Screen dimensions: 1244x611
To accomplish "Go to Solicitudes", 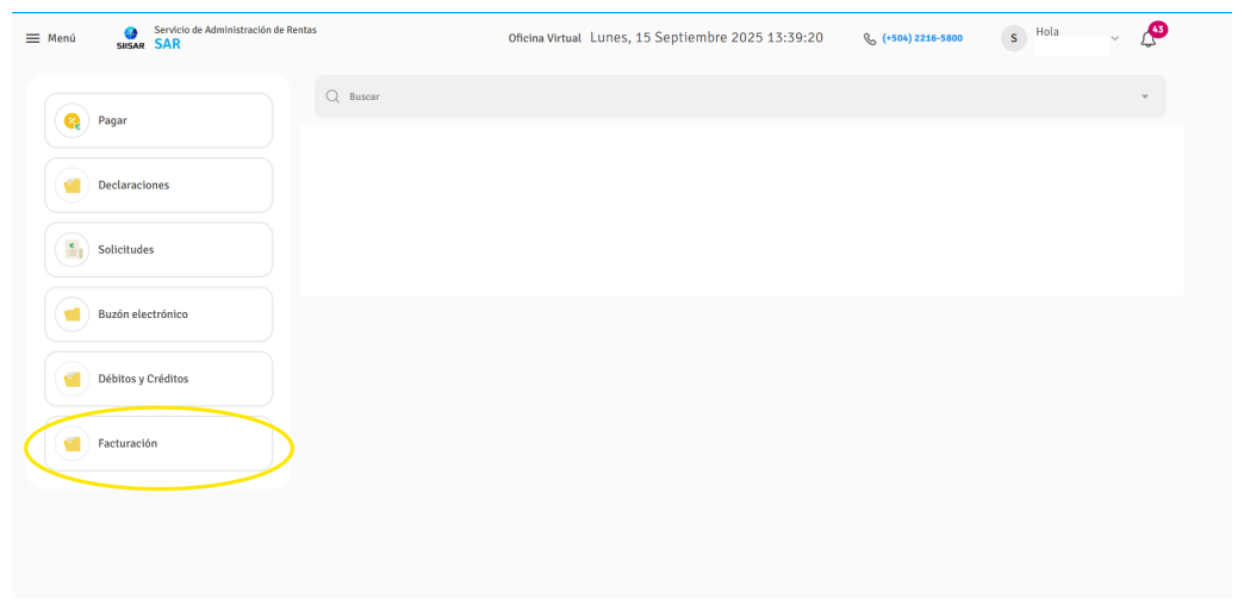I will pos(158,249).
